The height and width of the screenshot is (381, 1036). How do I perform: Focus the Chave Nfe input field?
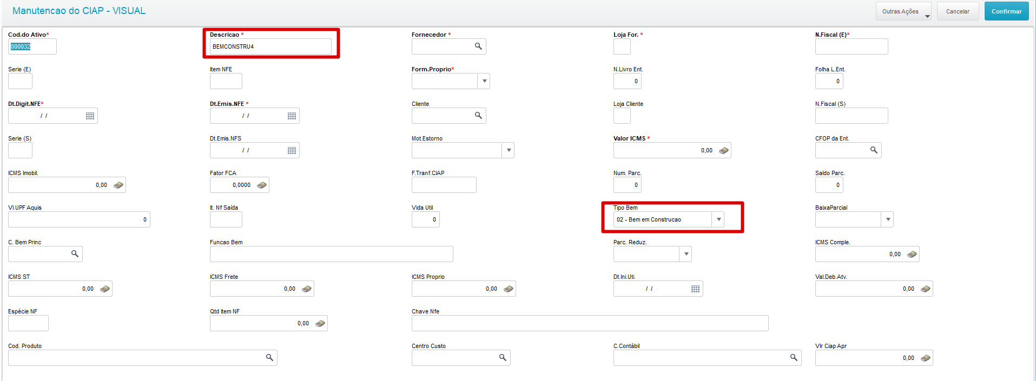coord(590,323)
